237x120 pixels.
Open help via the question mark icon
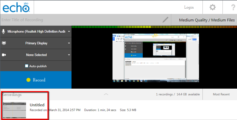click(233, 7)
